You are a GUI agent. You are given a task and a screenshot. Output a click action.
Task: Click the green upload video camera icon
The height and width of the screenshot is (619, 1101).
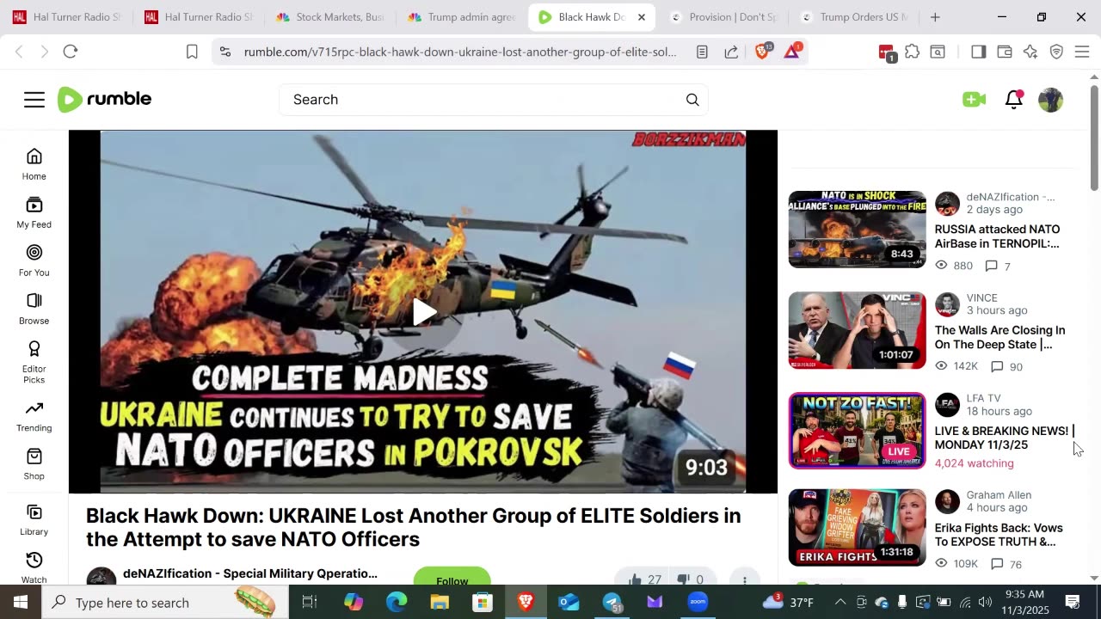(974, 100)
